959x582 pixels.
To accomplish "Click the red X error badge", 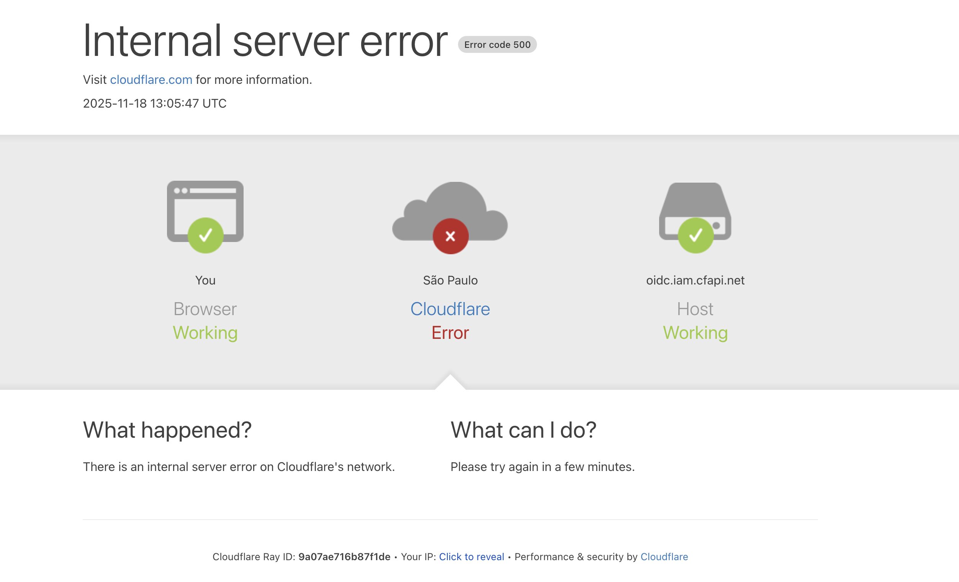I will click(450, 236).
